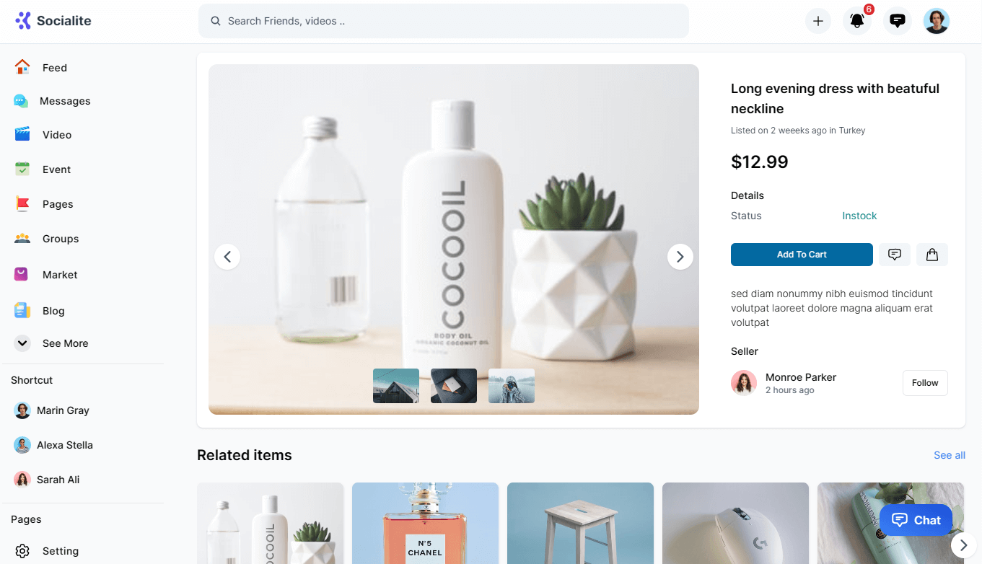
Task: Slide related items right with chevron
Action: click(x=964, y=545)
